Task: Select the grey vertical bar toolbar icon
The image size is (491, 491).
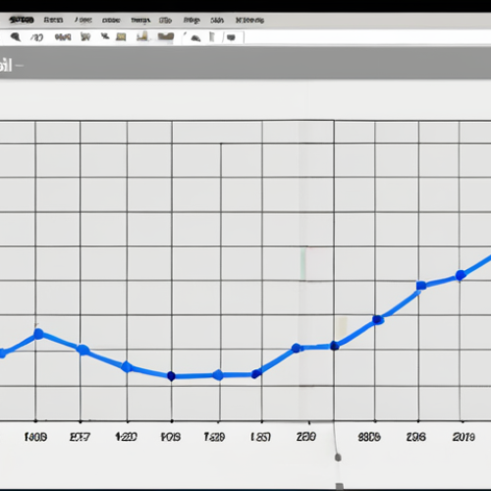Action: [212, 36]
